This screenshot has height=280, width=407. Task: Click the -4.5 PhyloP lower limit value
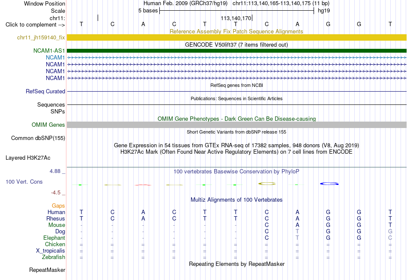click(56, 193)
